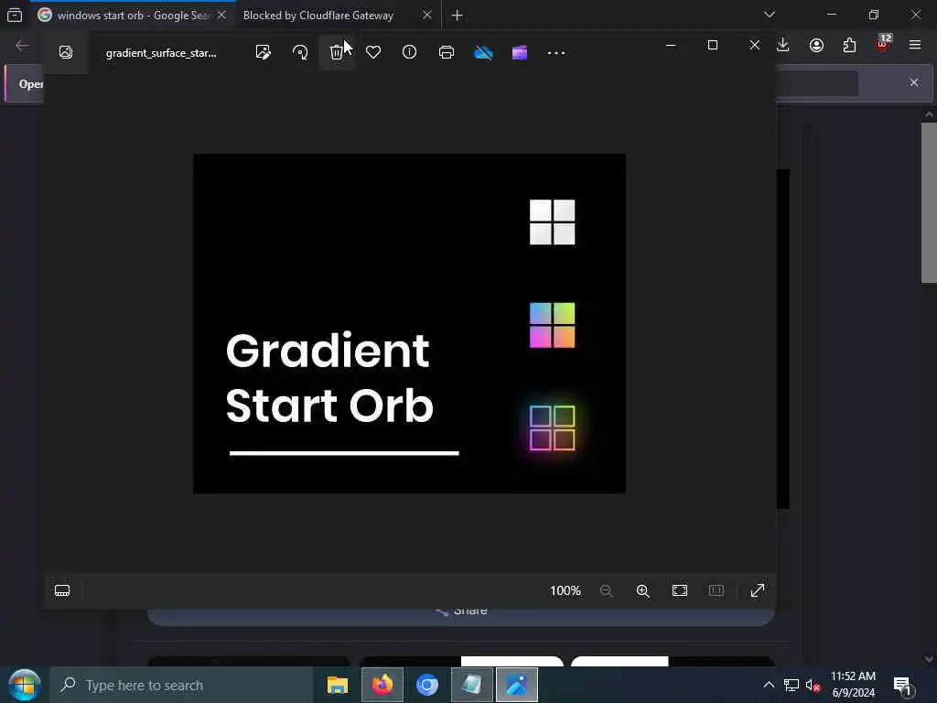Image resolution: width=937 pixels, height=703 pixels.
Task: Click the Edit image icon in Photos
Action: pyautogui.click(x=263, y=52)
